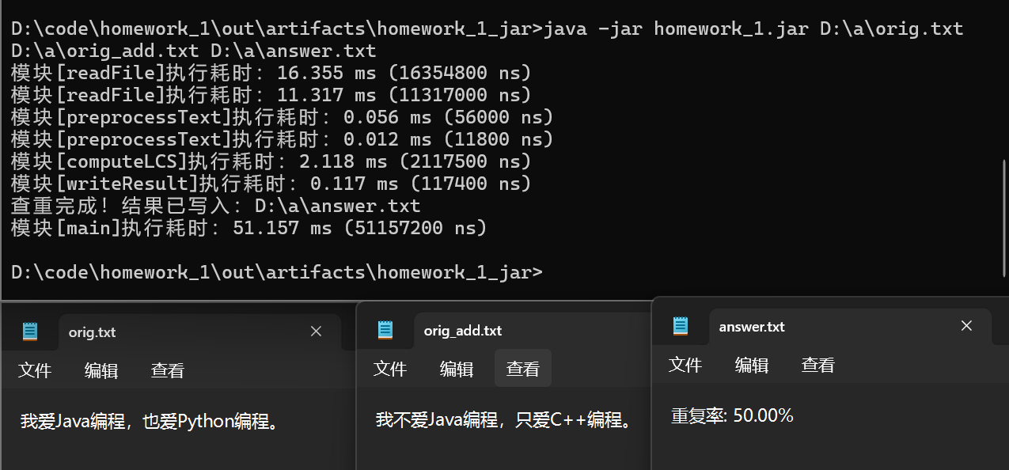The image size is (1009, 470).
Task: Open 编辑 menu in orig_add.txt window
Action: click(x=457, y=369)
